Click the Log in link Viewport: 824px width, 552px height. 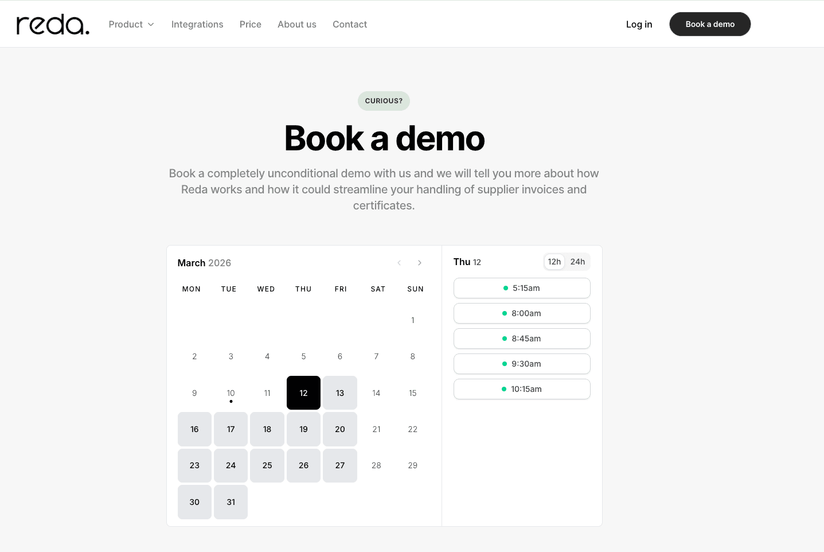[639, 24]
